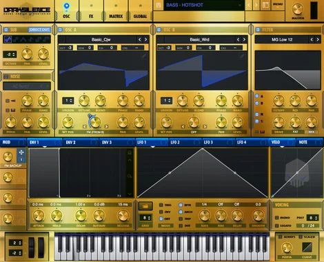Select the sine sub oscillator waveform
Screen dimensions: 324x262
click(8, 39)
